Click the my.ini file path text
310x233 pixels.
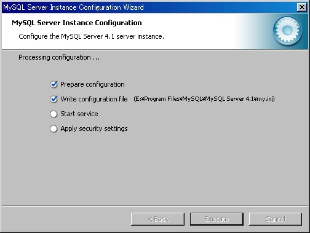click(x=204, y=99)
